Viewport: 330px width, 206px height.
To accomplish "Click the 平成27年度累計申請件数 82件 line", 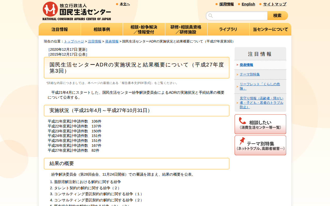I will 73,150.
